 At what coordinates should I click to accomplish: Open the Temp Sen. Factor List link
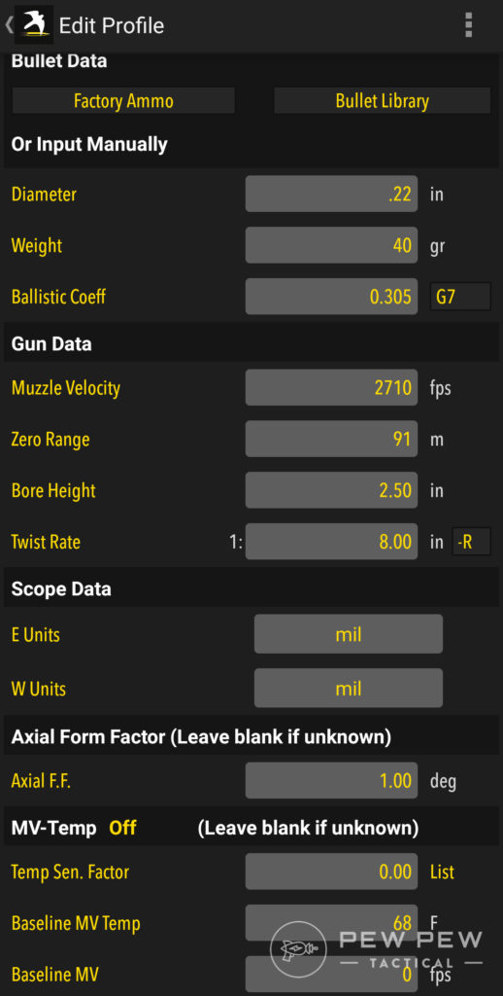442,871
